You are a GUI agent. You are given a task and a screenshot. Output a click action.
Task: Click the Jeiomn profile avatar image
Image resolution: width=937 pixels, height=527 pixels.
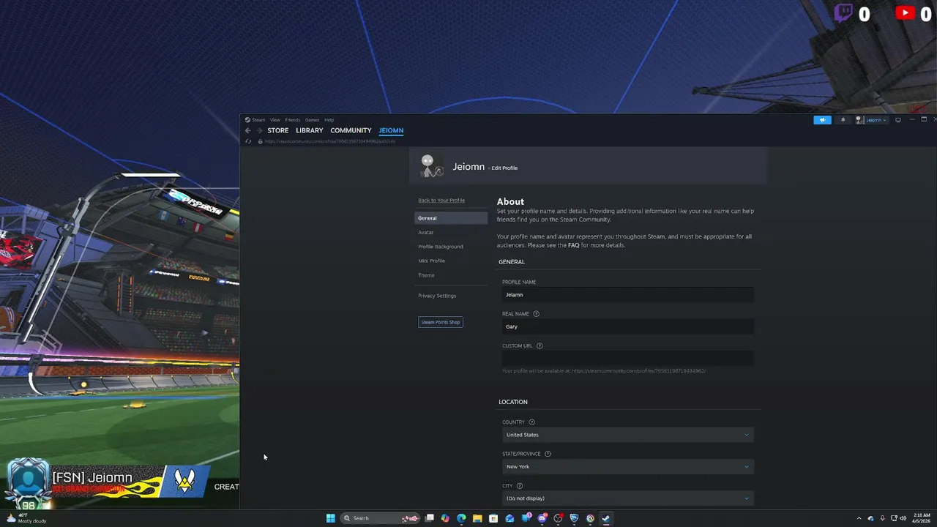point(431,166)
